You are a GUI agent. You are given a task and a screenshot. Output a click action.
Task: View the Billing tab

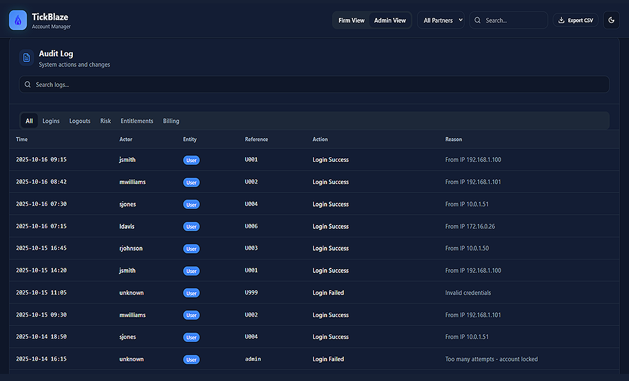coord(171,121)
